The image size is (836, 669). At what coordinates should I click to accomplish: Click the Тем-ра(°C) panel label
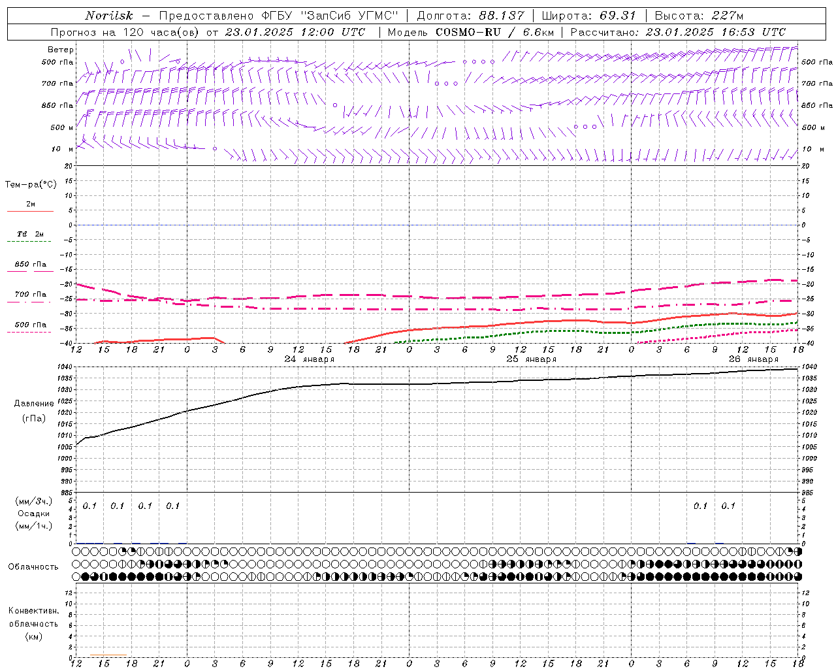31,185
